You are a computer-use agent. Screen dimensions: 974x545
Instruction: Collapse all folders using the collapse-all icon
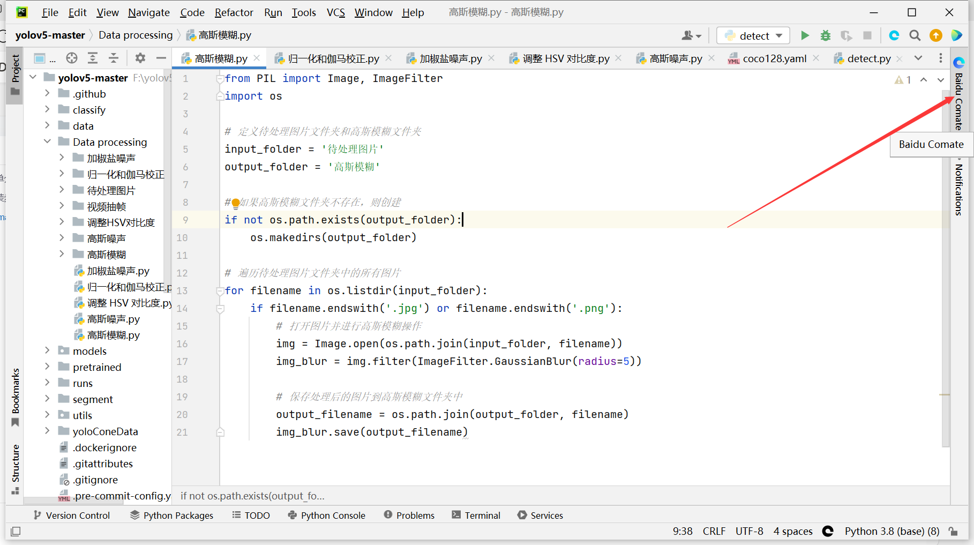point(114,58)
